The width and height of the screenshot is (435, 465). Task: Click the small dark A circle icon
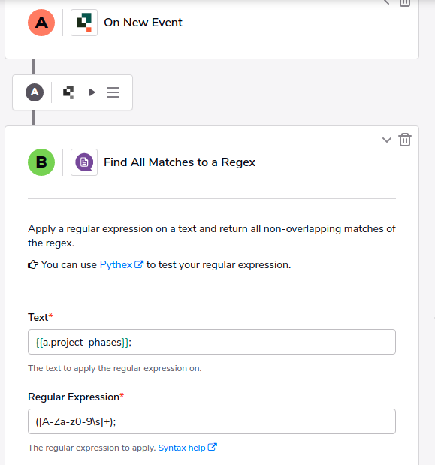click(35, 92)
